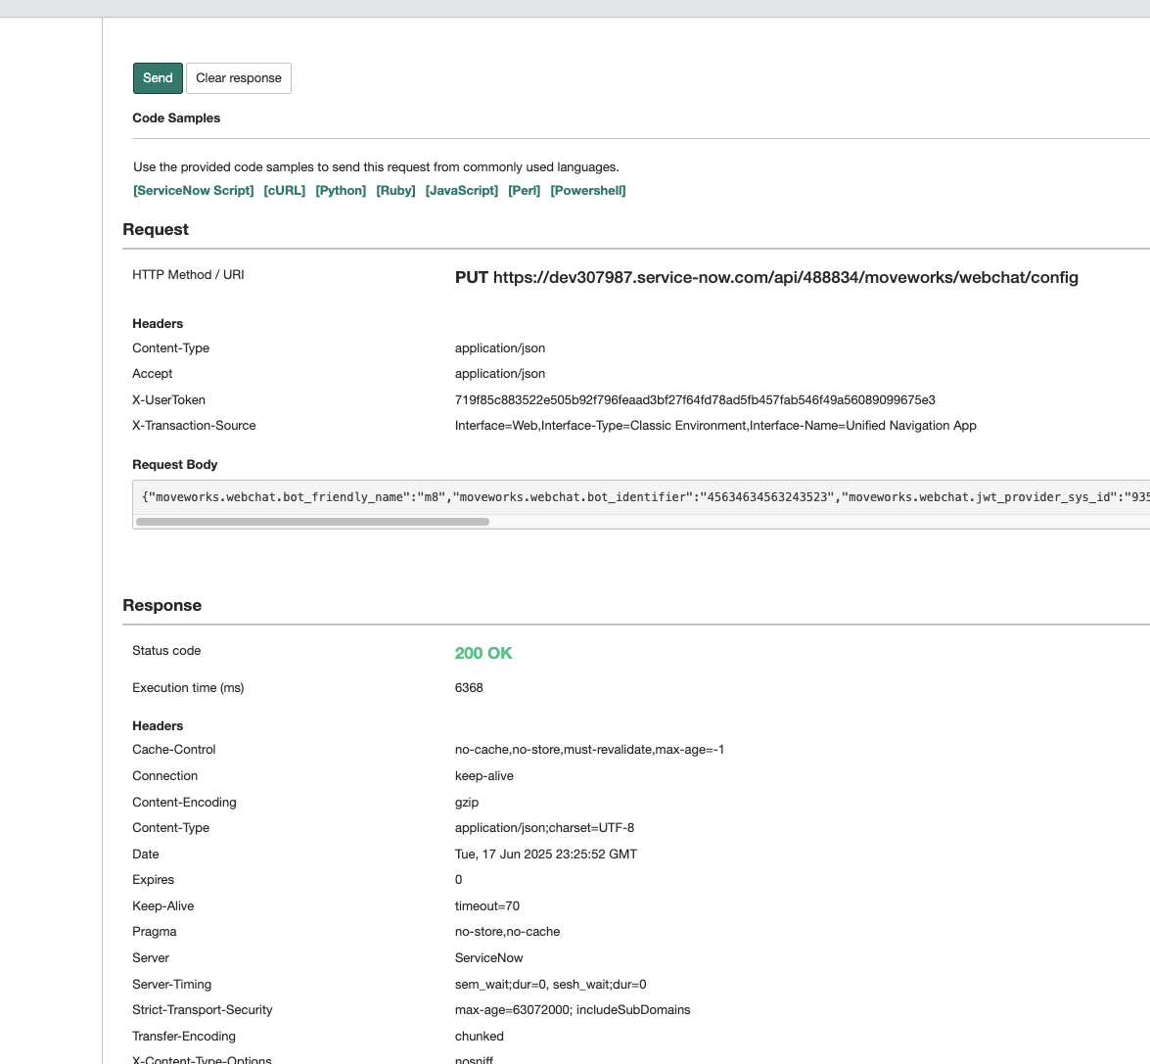
Task: Click the Clear response button
Action: pos(239,78)
